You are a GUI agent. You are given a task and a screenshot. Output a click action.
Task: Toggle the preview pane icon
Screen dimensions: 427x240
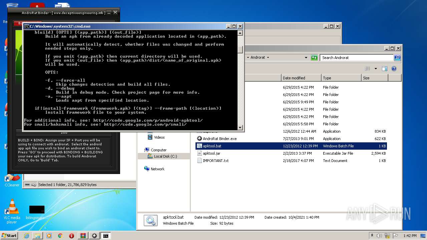pos(384,69)
